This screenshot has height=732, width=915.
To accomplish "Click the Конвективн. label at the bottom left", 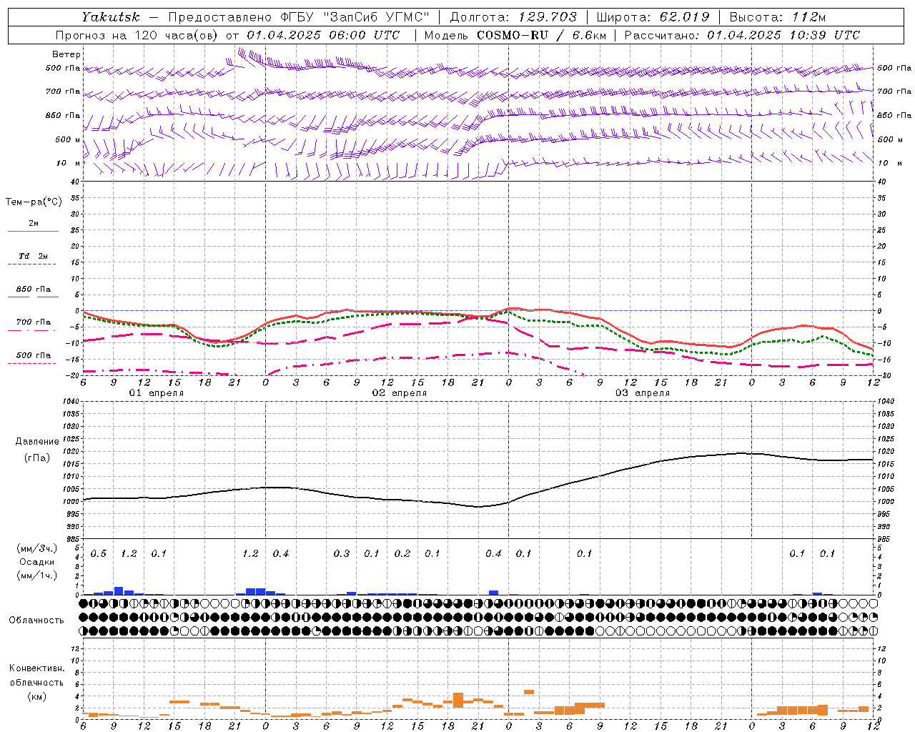I will click(36, 668).
